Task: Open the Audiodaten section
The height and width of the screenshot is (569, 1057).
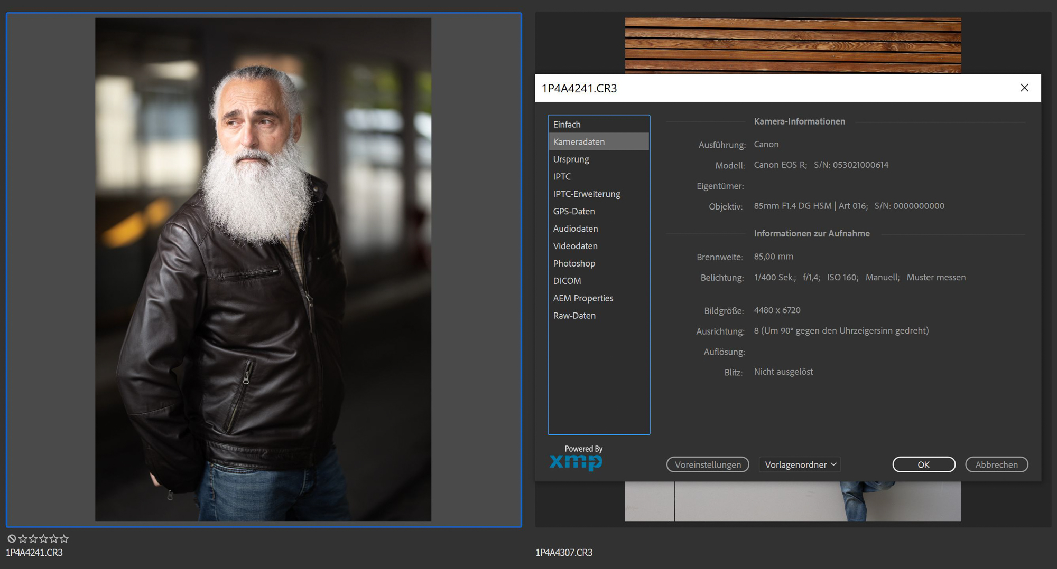Action: (576, 229)
